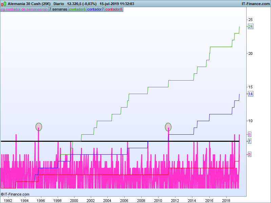
Task: Select the pink value tag showing 8
Action: click(x=250, y=134)
